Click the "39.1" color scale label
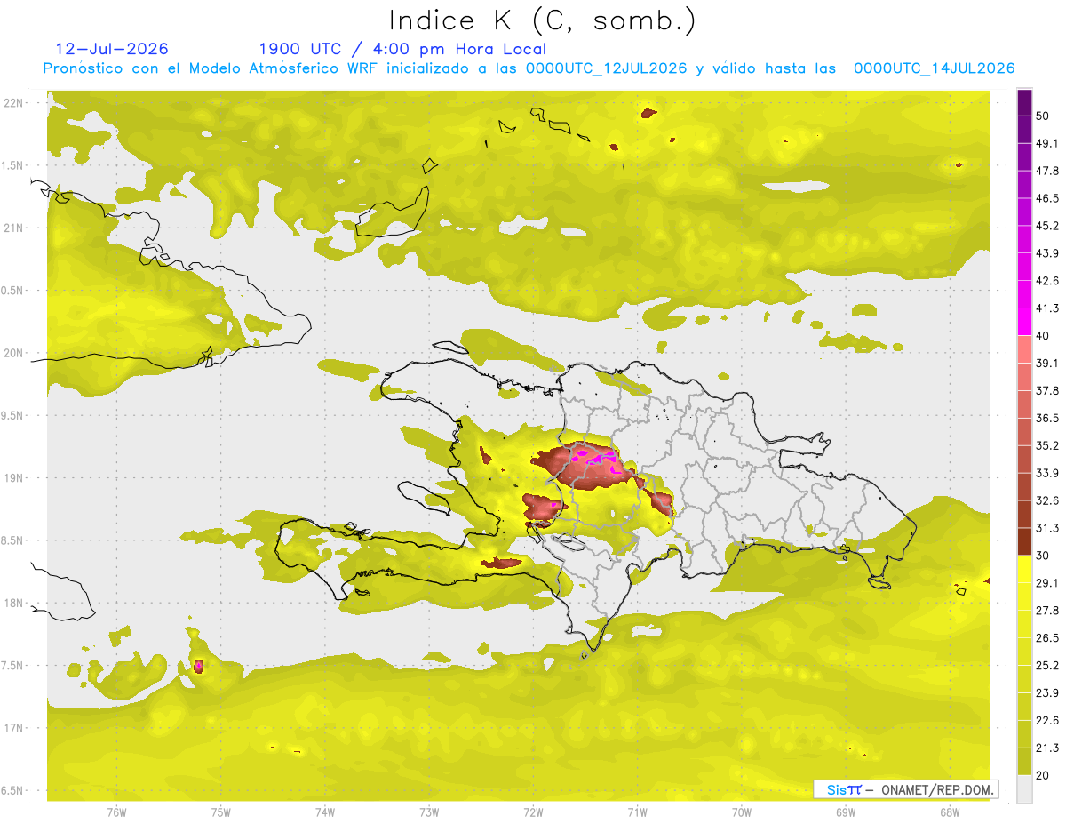 (1046, 364)
